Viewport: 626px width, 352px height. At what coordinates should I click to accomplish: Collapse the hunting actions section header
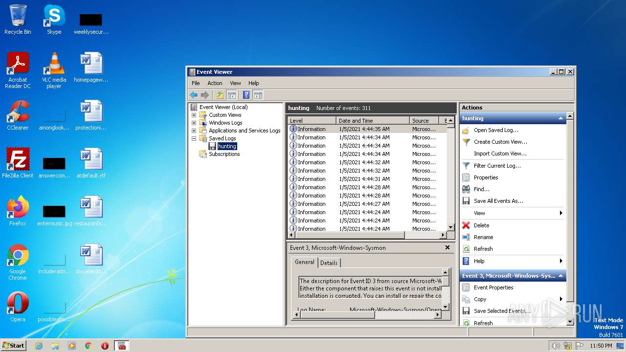tap(560, 118)
